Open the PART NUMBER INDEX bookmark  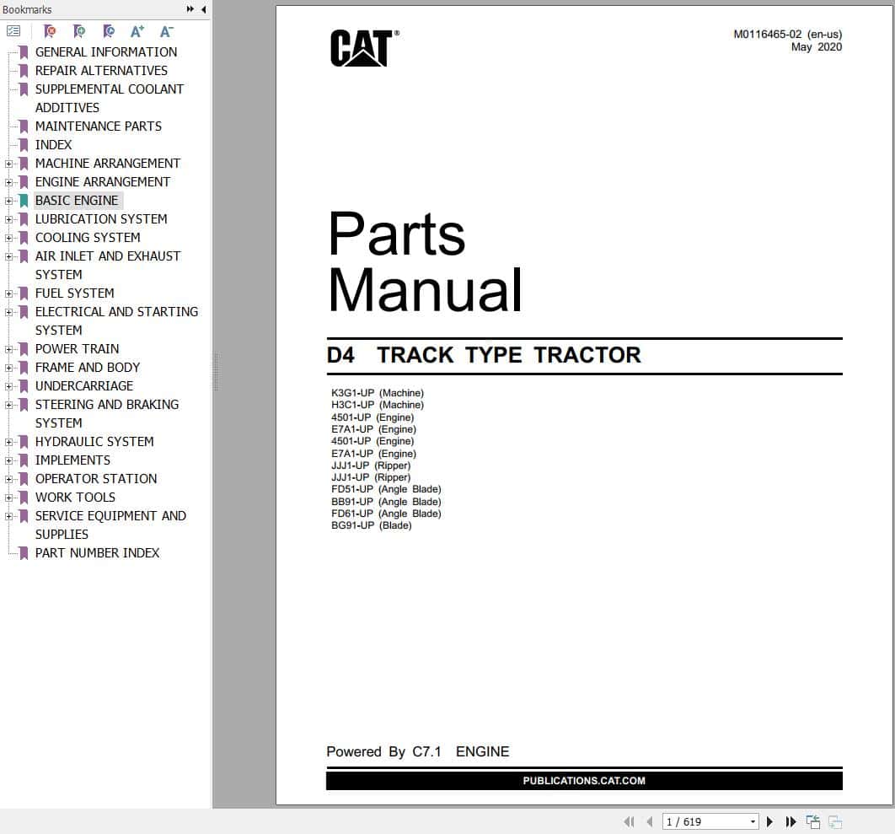tap(98, 553)
